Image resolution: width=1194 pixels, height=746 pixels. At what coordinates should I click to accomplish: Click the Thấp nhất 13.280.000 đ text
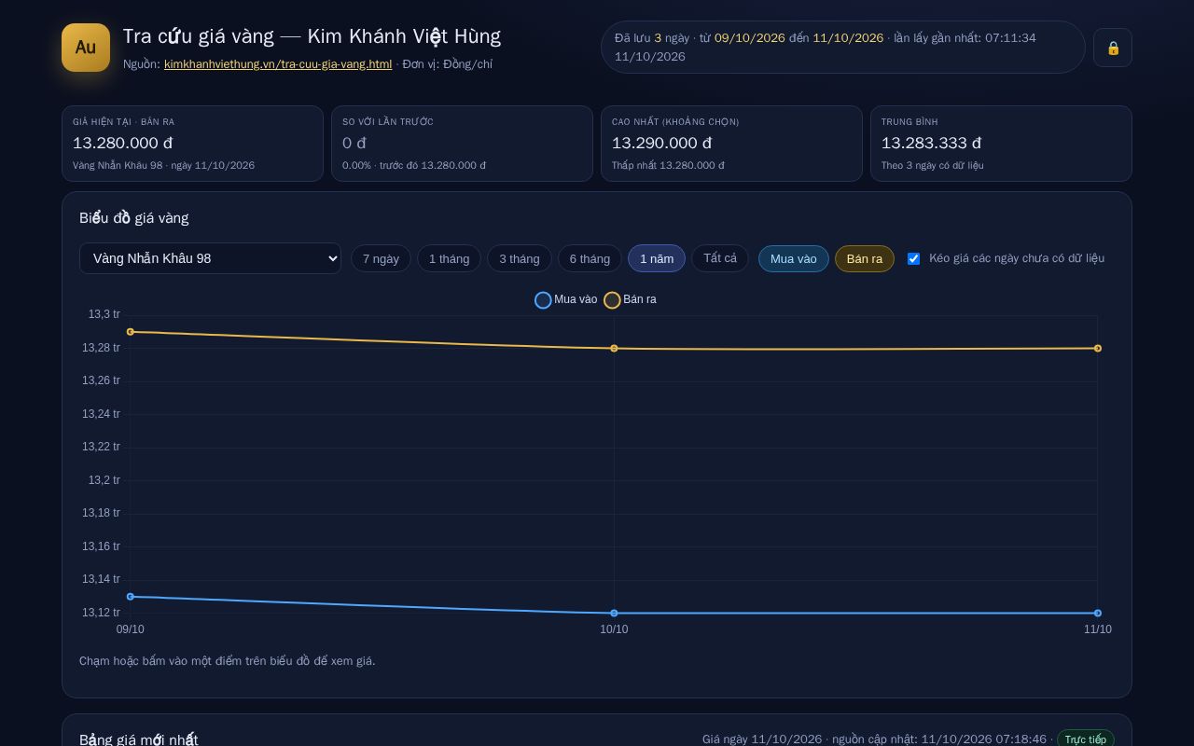pyautogui.click(x=668, y=165)
